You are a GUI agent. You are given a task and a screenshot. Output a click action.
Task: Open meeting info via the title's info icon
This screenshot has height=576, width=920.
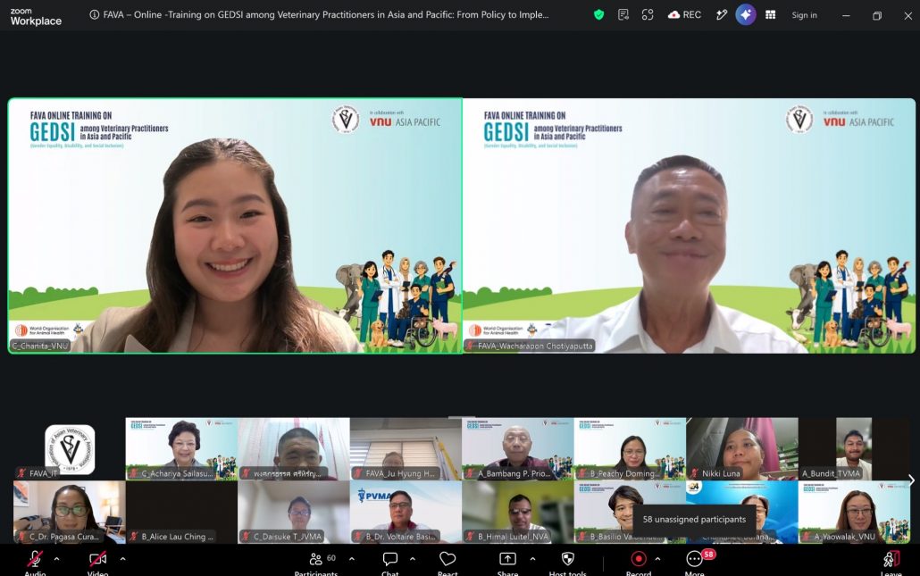[94, 15]
